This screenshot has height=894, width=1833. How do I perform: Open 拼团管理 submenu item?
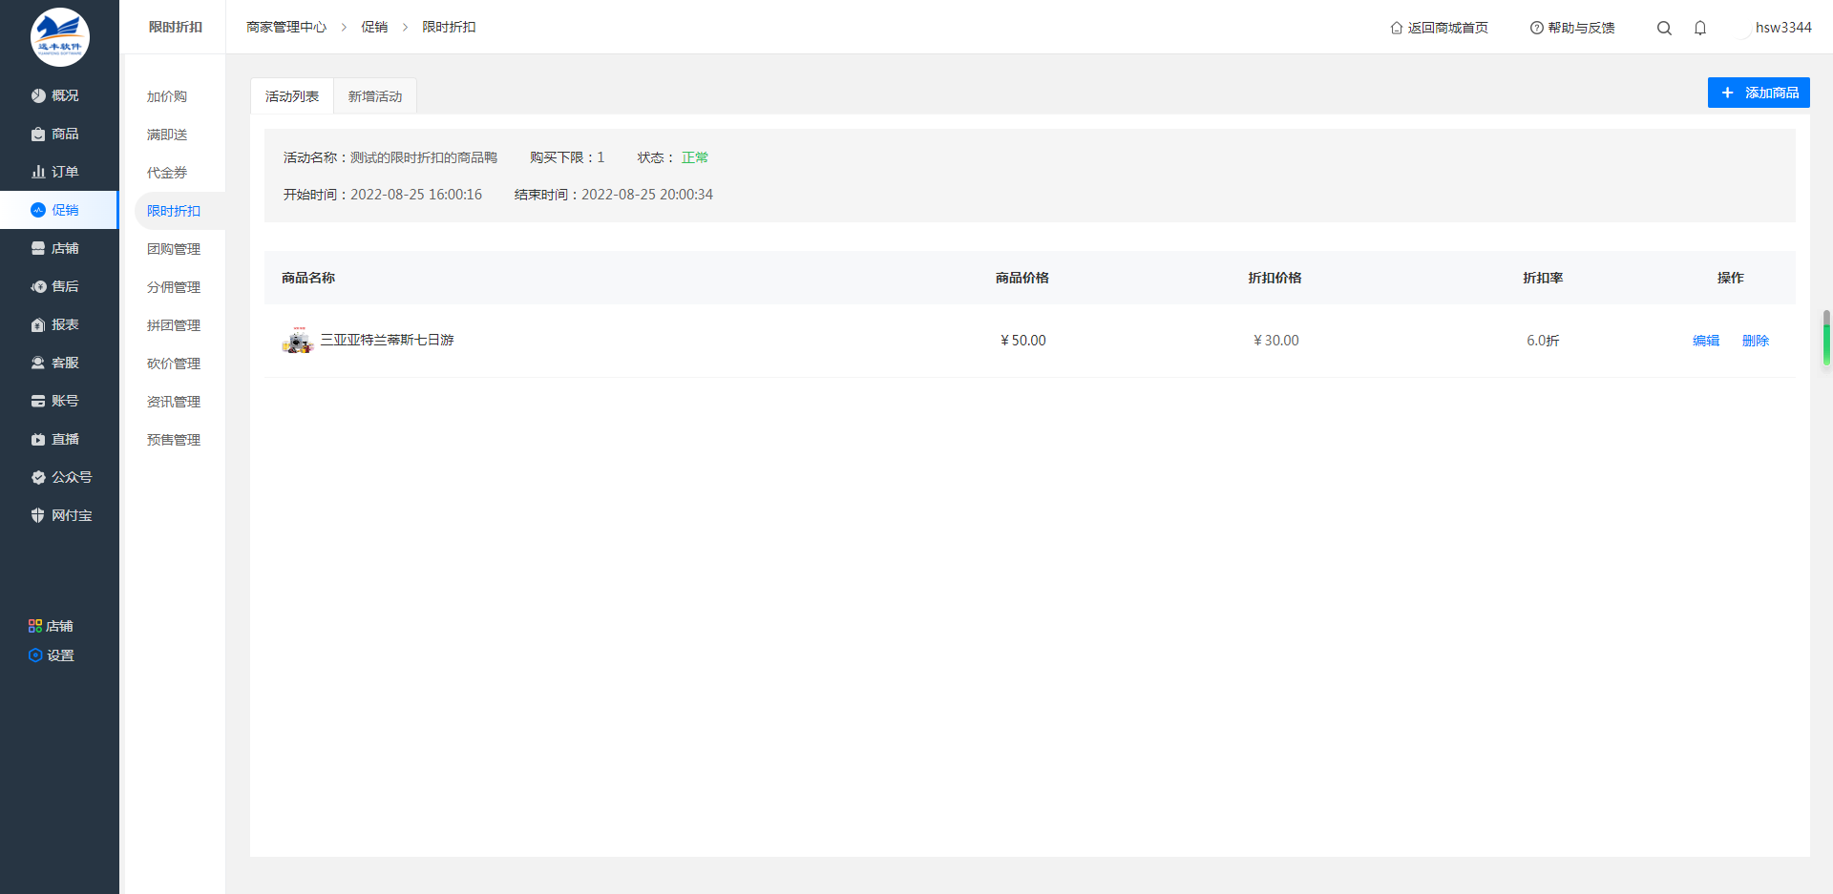click(x=174, y=325)
